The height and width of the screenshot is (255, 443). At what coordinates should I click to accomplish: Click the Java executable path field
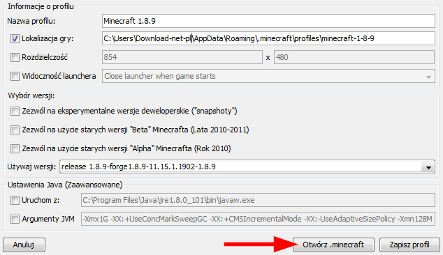pyautogui.click(x=258, y=200)
